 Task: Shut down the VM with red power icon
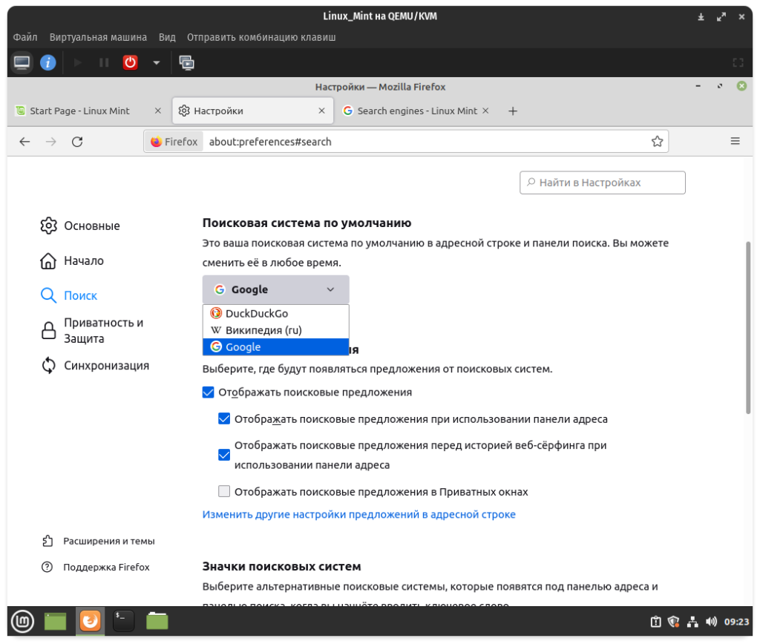(130, 63)
